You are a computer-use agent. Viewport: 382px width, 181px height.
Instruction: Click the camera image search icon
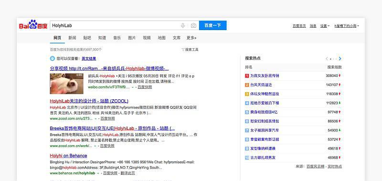[193, 25]
